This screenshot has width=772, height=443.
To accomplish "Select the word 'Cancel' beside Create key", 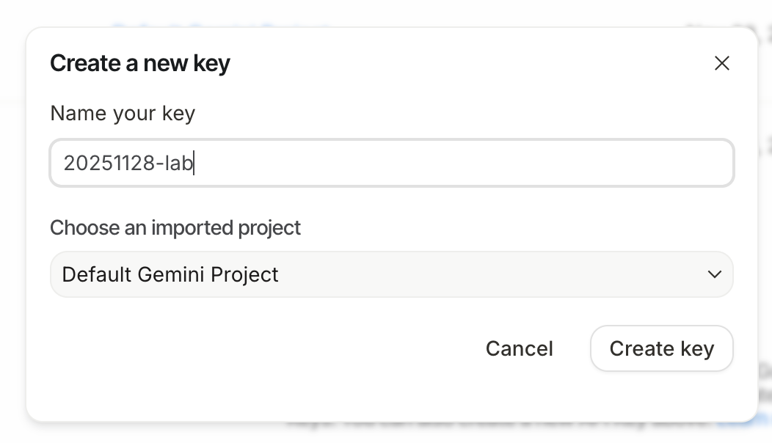I will (x=519, y=348).
